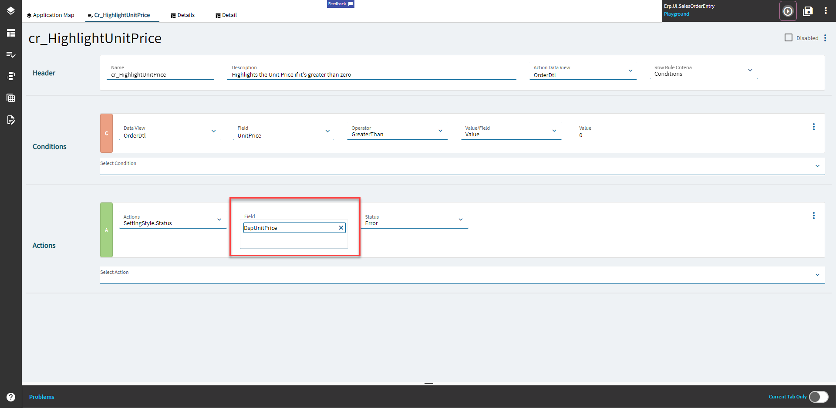Open the Layout panel icon in sidebar
This screenshot has height=408, width=836.
click(x=11, y=33)
